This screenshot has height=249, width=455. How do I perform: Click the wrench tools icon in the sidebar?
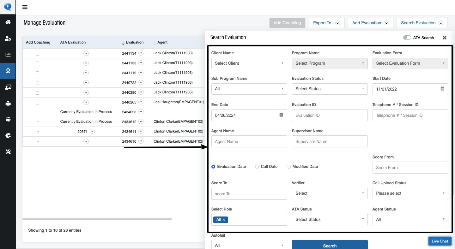pos(8,152)
